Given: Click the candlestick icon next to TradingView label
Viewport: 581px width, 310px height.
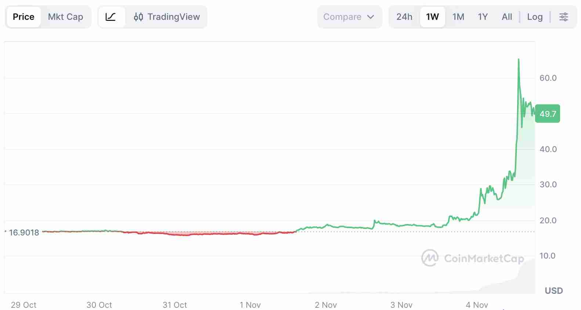Looking at the screenshot, I should [139, 17].
